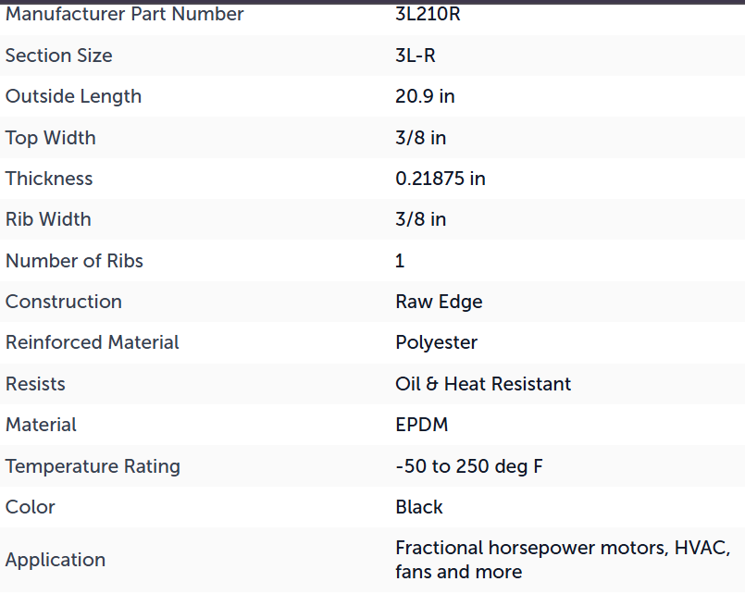Select the Polyester value

click(x=436, y=343)
